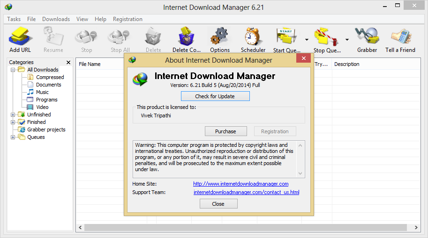
Task: Click the Stop Queue toolbar icon
Action: [x=326, y=36]
